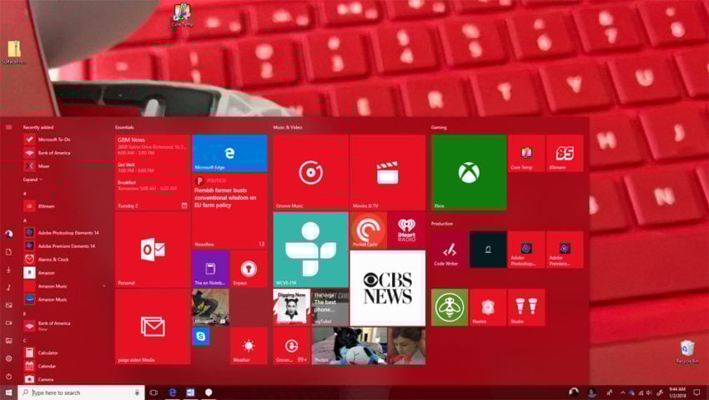Open the iHeartRadio tile
Image resolution: width=709 pixels, height=400 pixels.
coord(407,230)
